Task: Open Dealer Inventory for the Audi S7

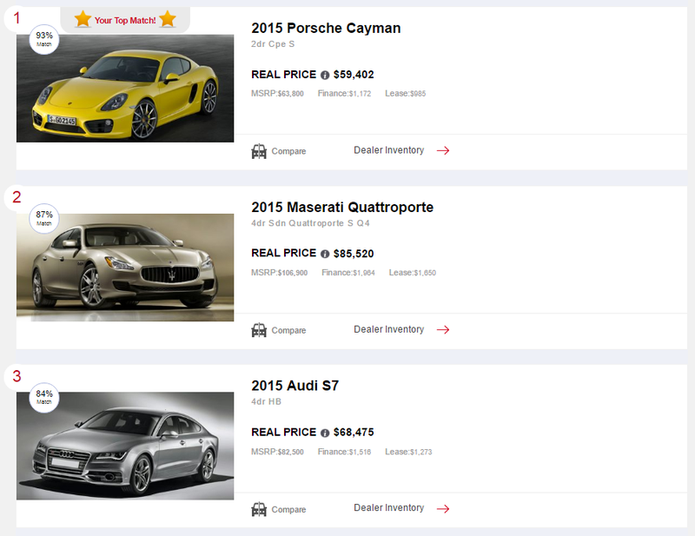Action: click(388, 507)
